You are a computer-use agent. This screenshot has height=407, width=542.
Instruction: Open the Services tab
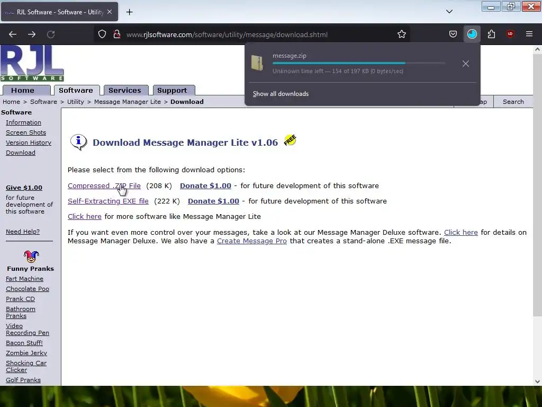tap(126, 90)
